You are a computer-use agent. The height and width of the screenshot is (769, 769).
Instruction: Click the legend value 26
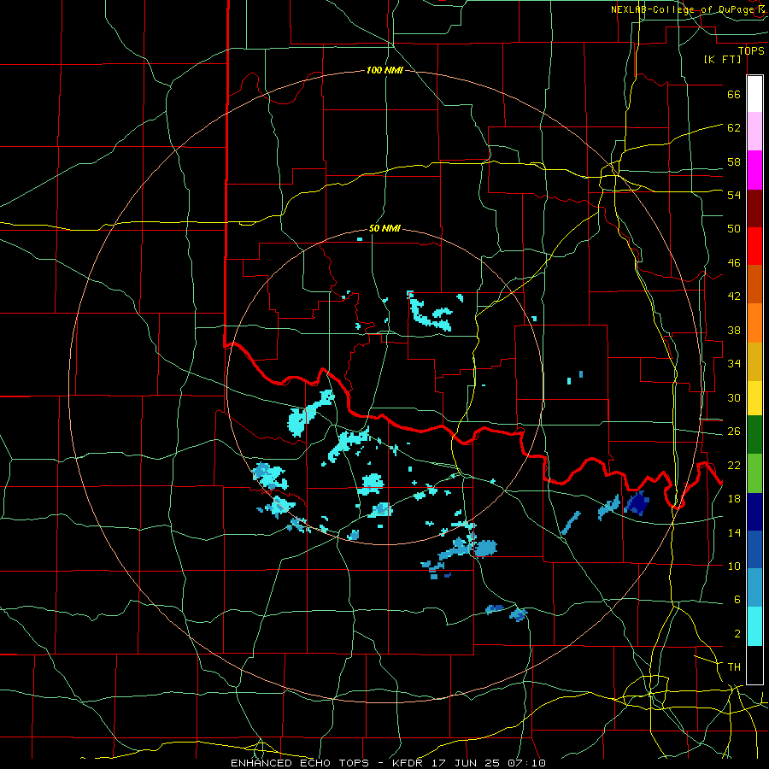point(734,431)
